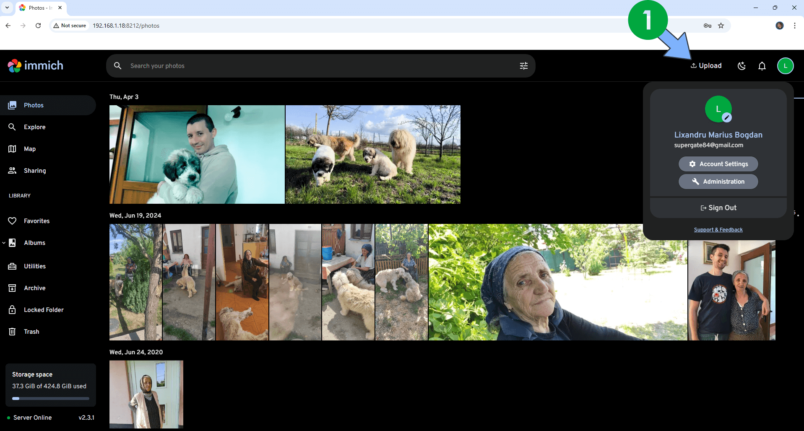
Task: Open the browser tab list dropdown
Action: [7, 8]
